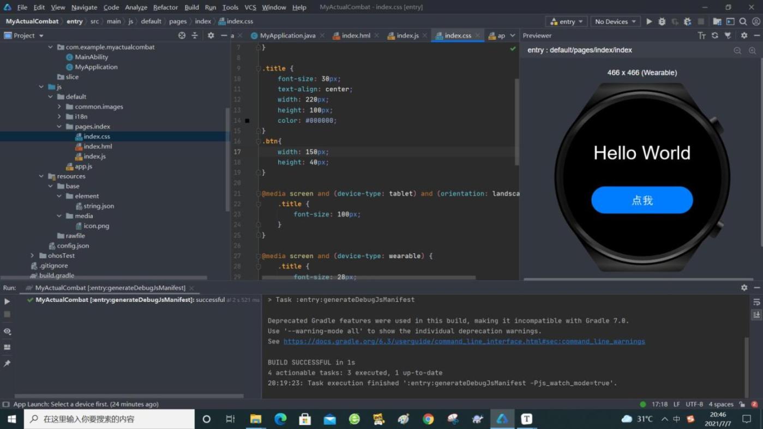Open the Gradle docs link in console
The height and width of the screenshot is (429, 763).
[464, 342]
